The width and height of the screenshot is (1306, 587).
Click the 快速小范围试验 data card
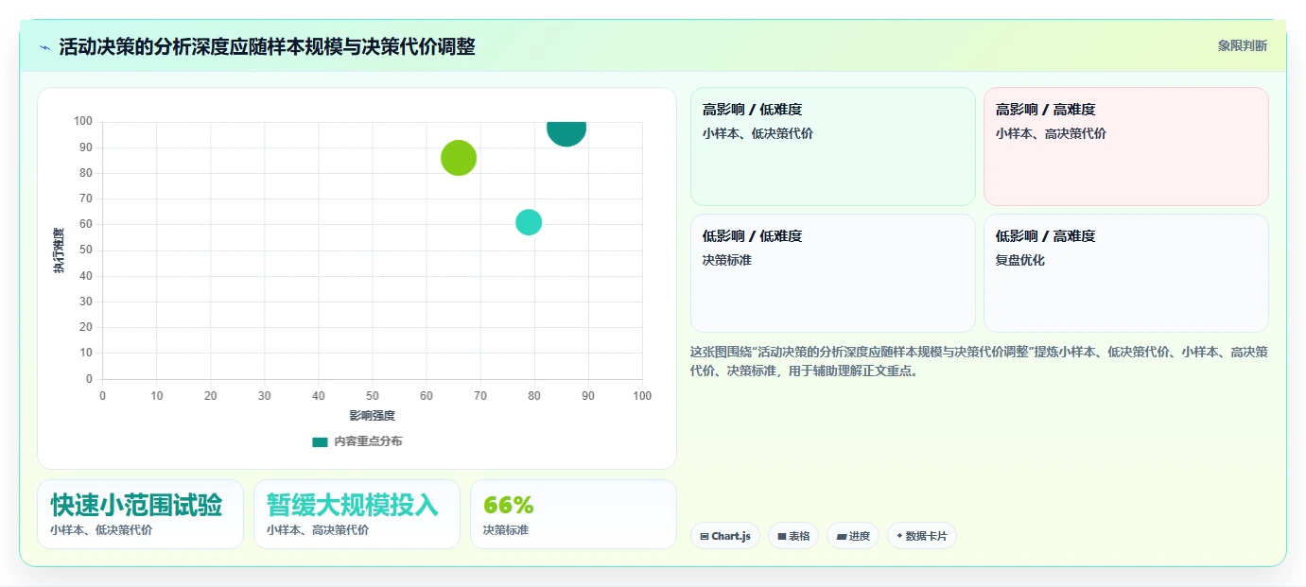[x=141, y=514]
